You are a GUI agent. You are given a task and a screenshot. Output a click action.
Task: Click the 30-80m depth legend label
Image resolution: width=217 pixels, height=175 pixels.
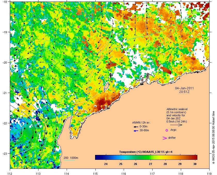pos(144,130)
